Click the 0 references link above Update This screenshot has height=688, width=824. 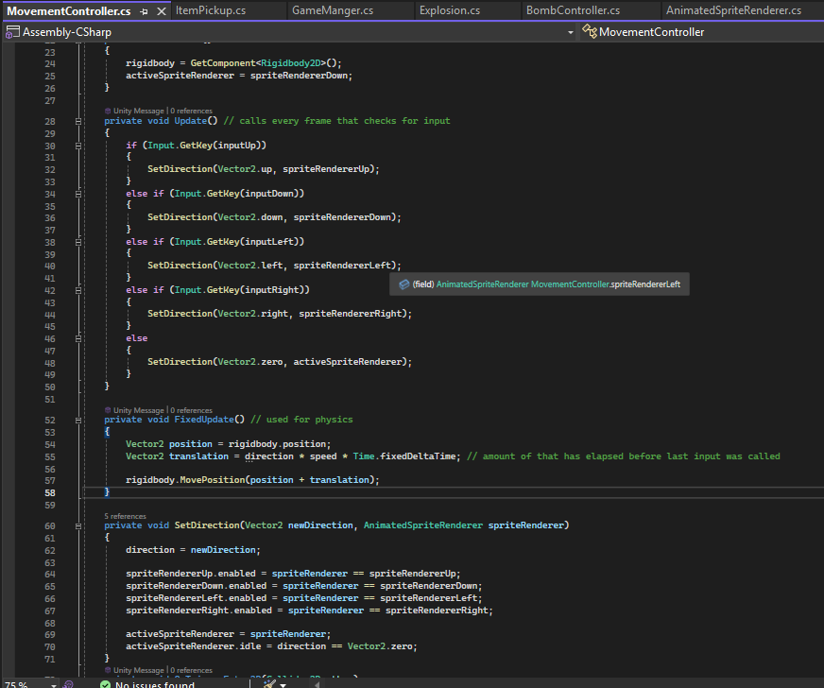[x=191, y=111]
